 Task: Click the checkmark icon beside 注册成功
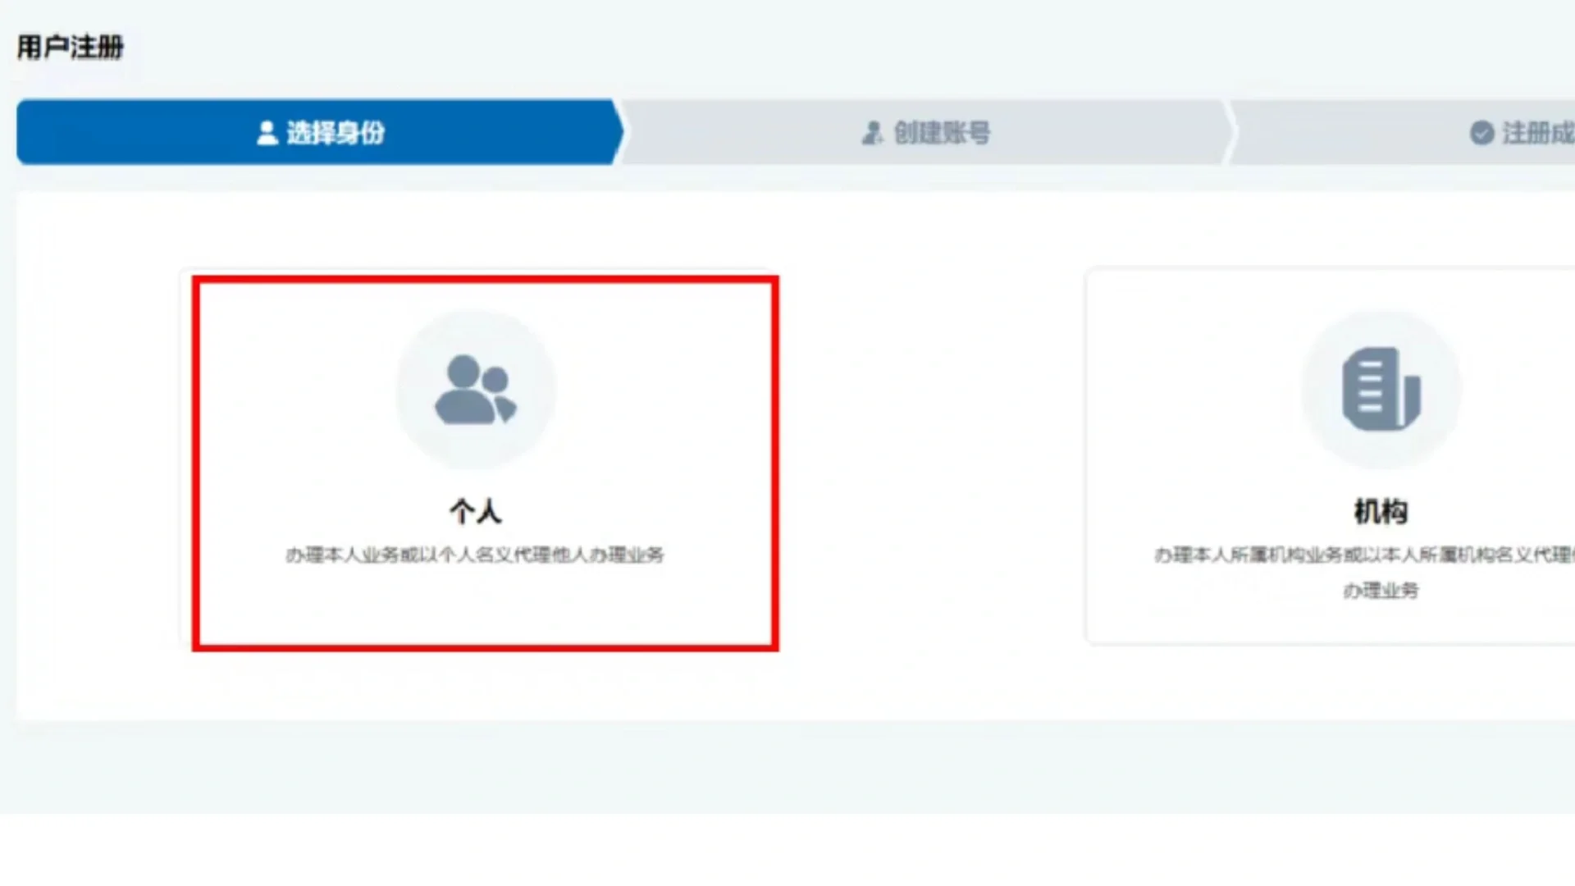pos(1481,133)
